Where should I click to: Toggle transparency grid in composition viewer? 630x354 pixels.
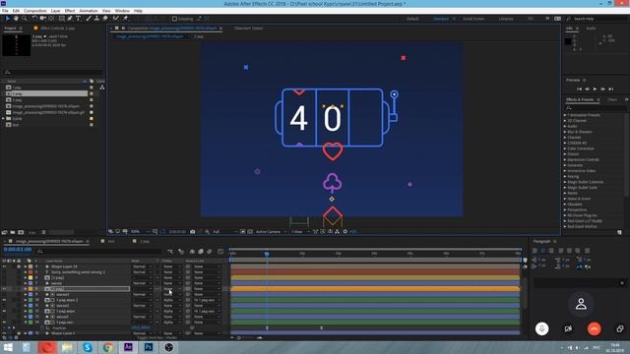coord(250,232)
